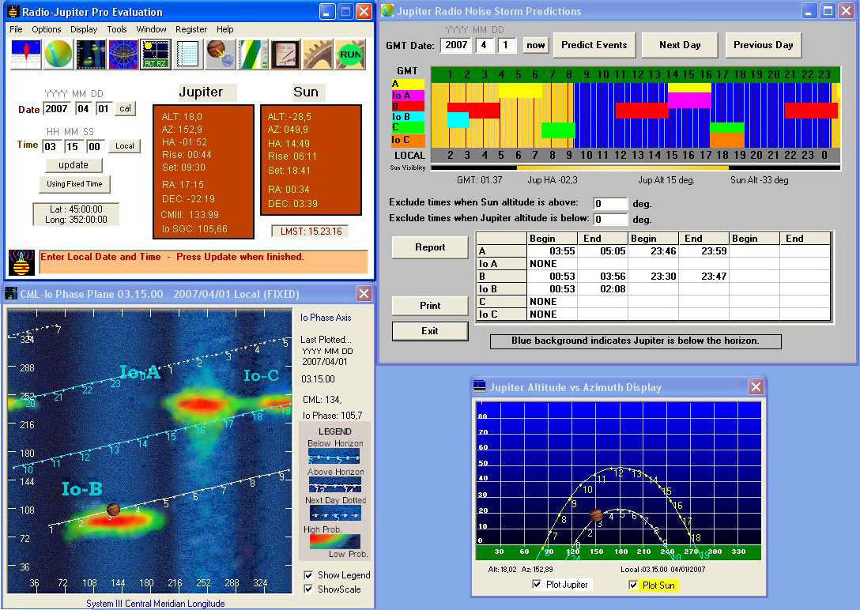This screenshot has width=860, height=610.
Task: Click the Exit button
Action: (430, 331)
